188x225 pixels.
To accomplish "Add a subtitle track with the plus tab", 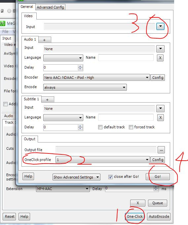I will pos(48,100).
